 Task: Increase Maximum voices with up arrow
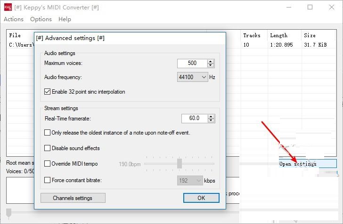pos(211,61)
